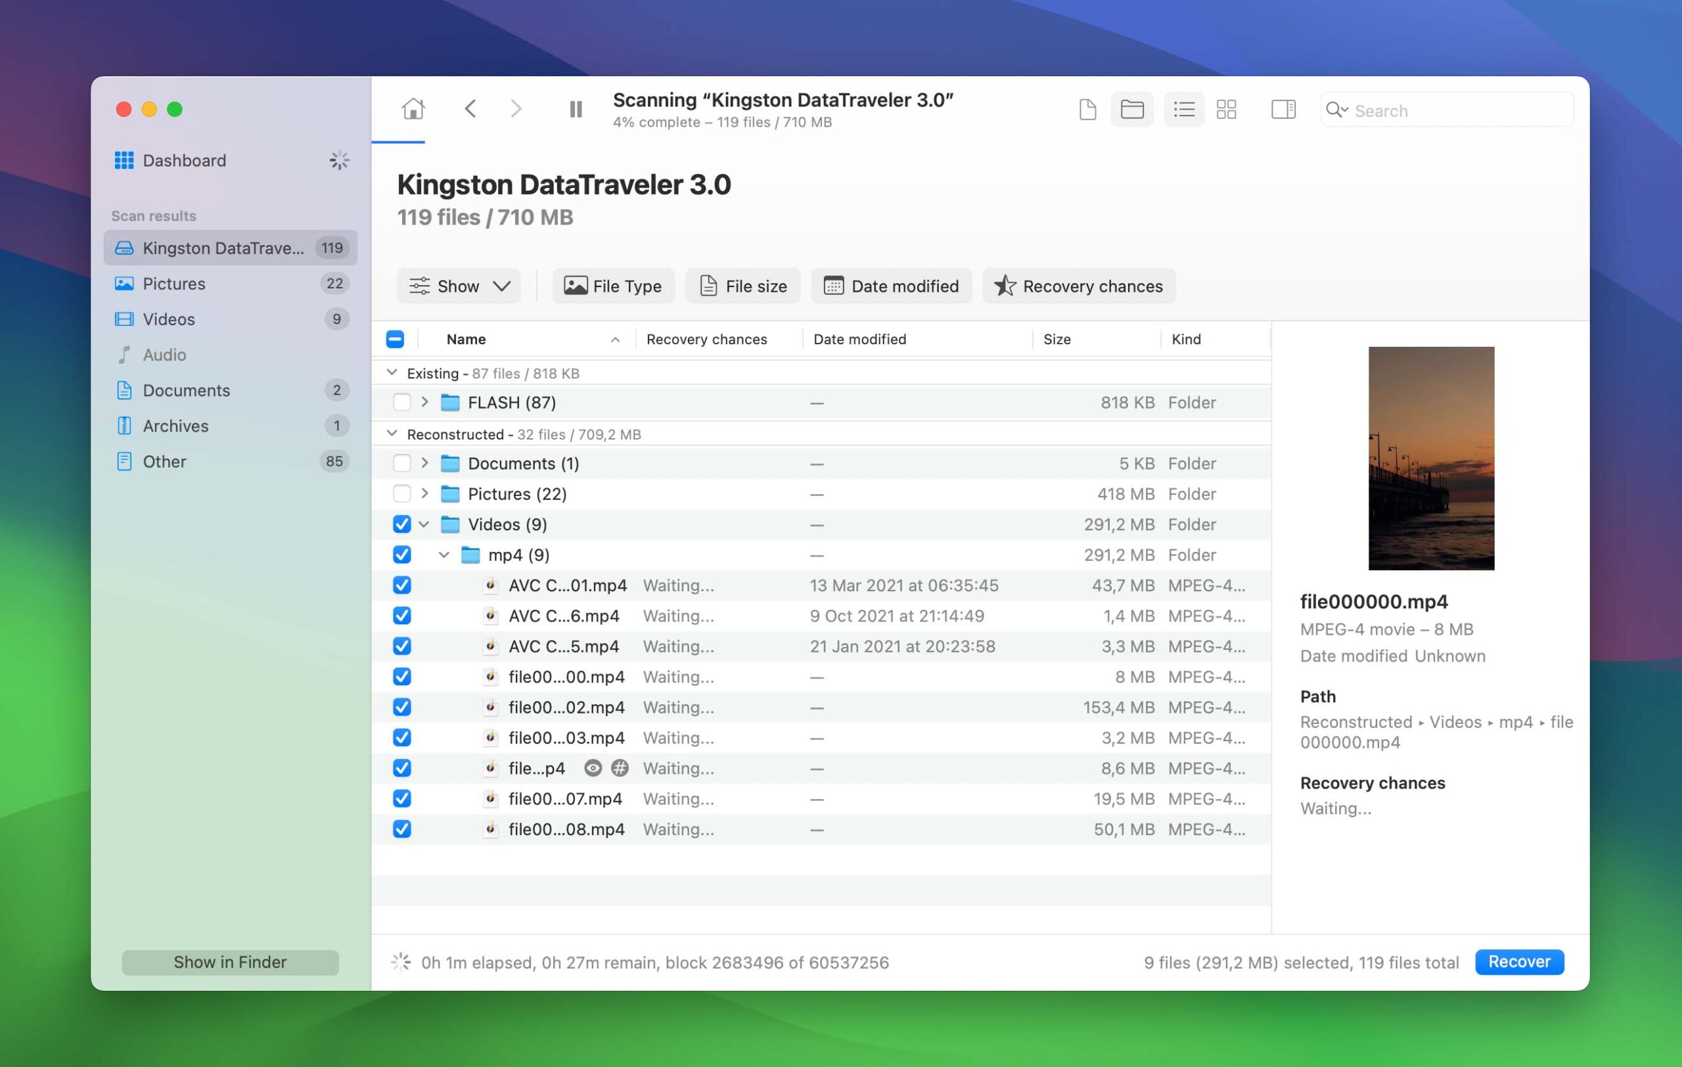Select Documents in the sidebar
Image resolution: width=1682 pixels, height=1067 pixels.
click(x=187, y=390)
